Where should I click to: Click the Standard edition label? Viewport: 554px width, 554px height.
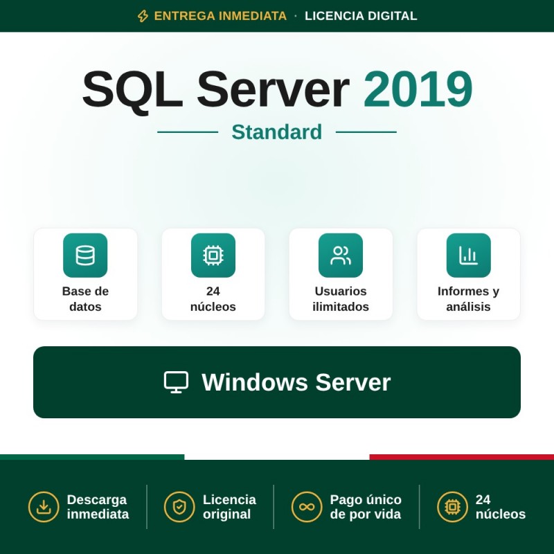click(x=276, y=132)
